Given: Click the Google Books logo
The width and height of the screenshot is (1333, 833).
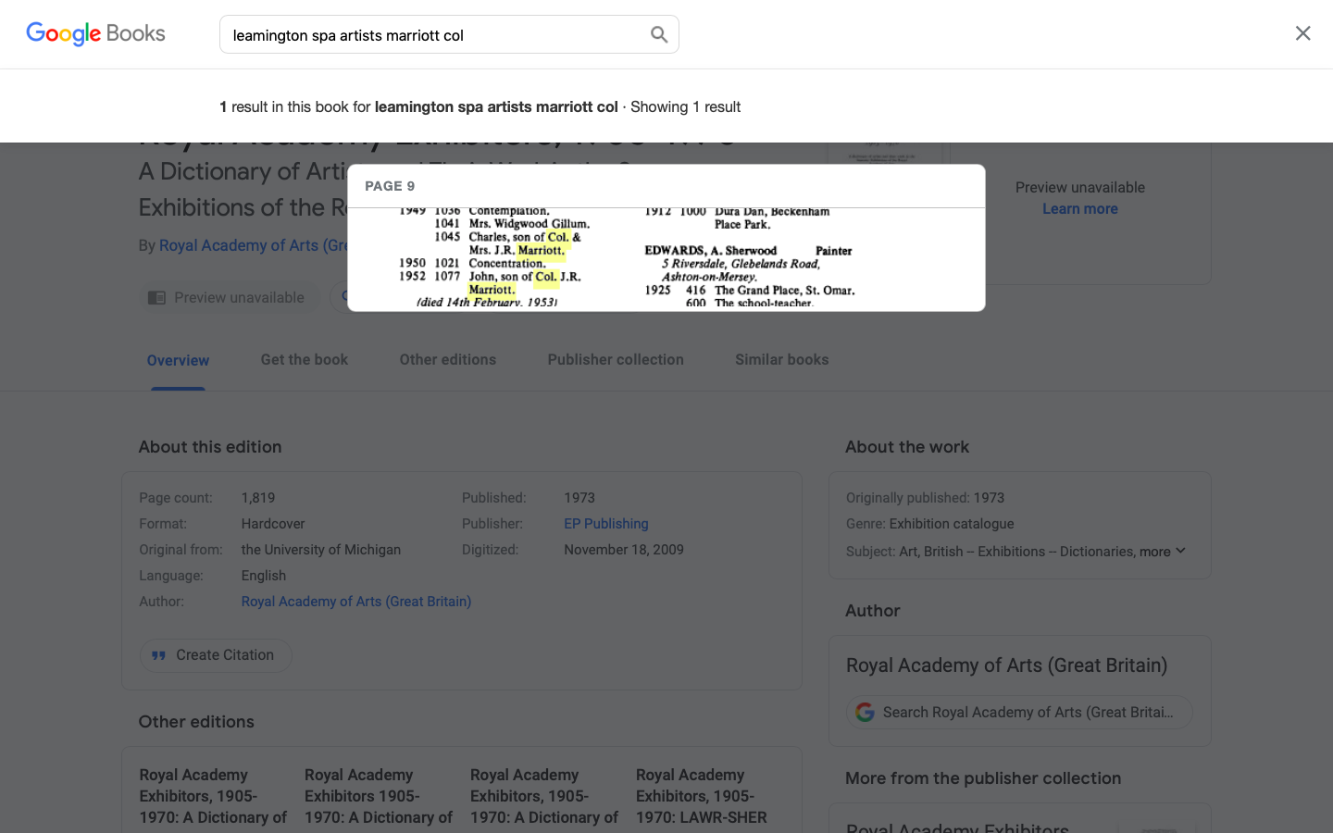Looking at the screenshot, I should click(95, 34).
